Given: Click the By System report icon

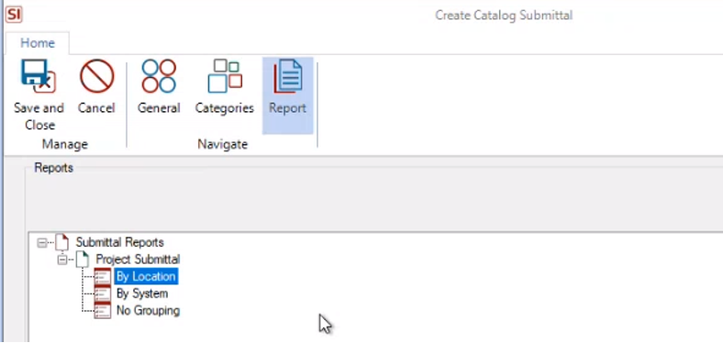Looking at the screenshot, I should (103, 293).
